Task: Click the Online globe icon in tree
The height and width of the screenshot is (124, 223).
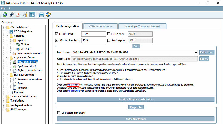Action: click(x=18, y=45)
